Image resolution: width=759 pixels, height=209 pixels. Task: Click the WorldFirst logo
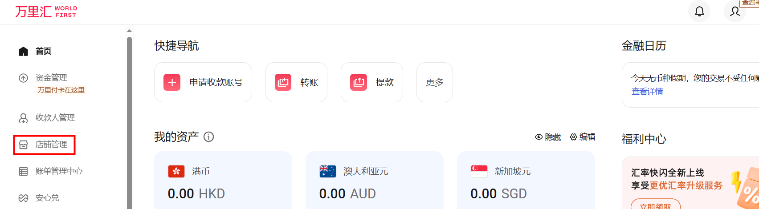point(46,12)
